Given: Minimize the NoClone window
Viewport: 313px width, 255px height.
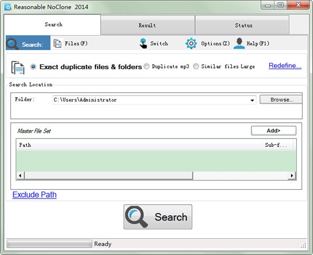Looking at the screenshot, I should (x=268, y=5).
